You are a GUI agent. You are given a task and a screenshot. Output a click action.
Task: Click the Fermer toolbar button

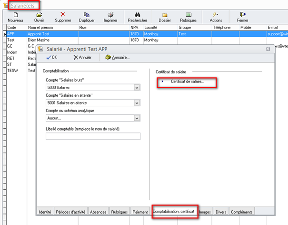coord(242,15)
